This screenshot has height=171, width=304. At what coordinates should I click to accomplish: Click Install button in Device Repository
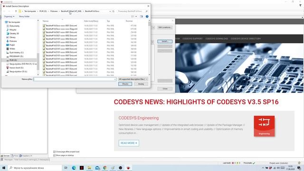[165, 41]
